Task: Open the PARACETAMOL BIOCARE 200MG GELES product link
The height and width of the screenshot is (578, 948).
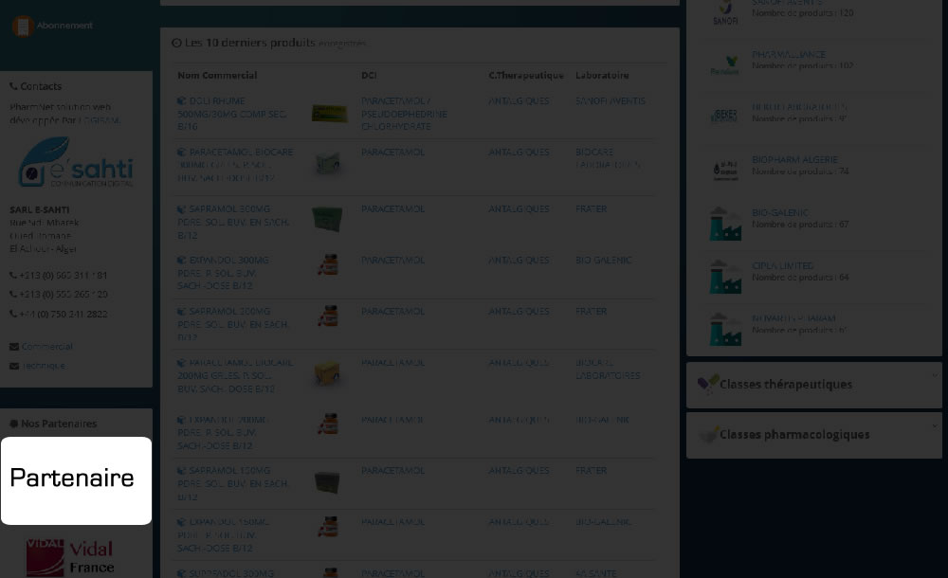Action: (235, 375)
